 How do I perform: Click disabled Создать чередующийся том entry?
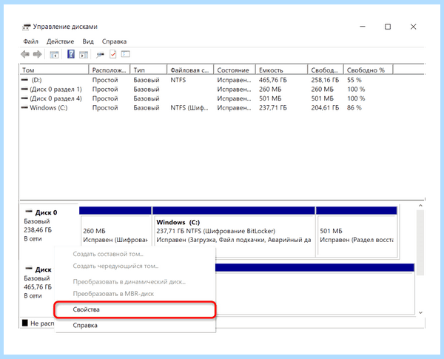coord(135,266)
